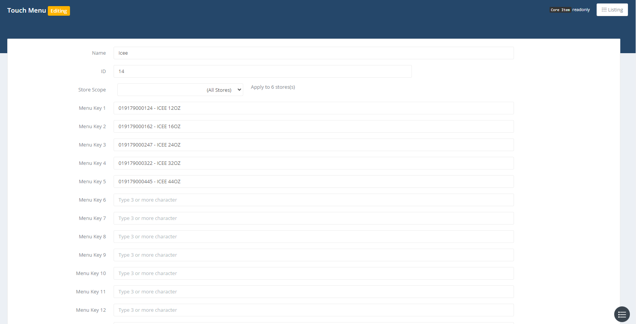Viewport: 636px width, 324px height.
Task: Click the Menu Key 4 ICEE 32OZ field
Action: [314, 163]
